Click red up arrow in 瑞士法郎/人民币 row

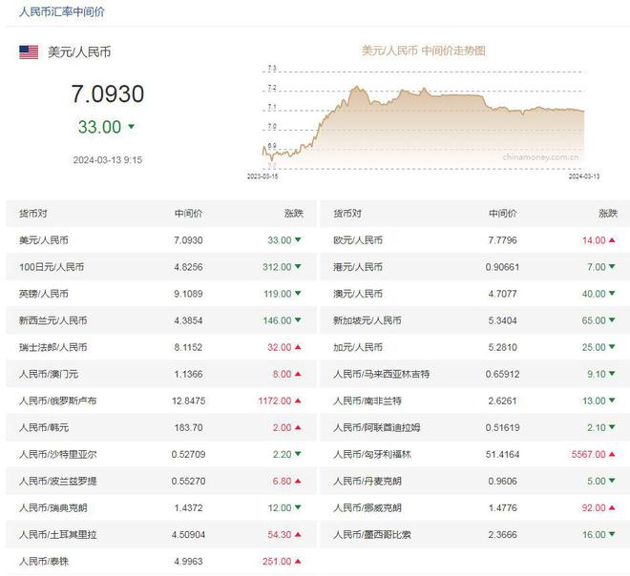coord(298,347)
